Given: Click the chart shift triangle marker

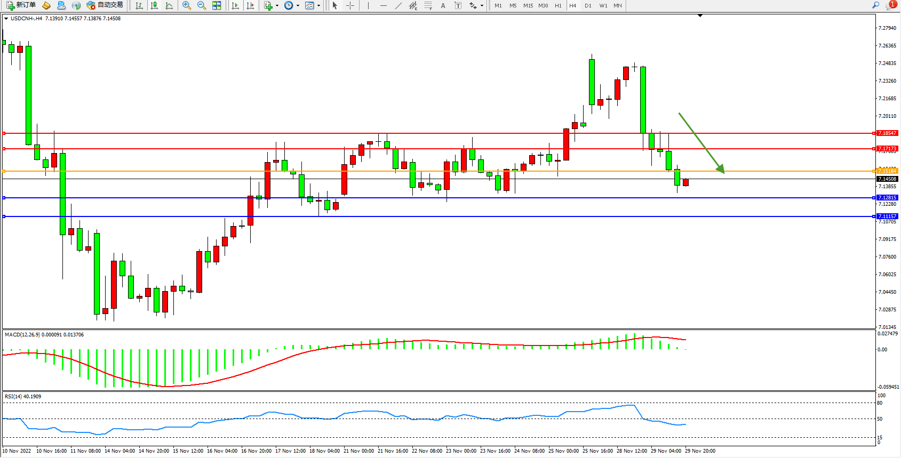Looking at the screenshot, I should click(700, 16).
